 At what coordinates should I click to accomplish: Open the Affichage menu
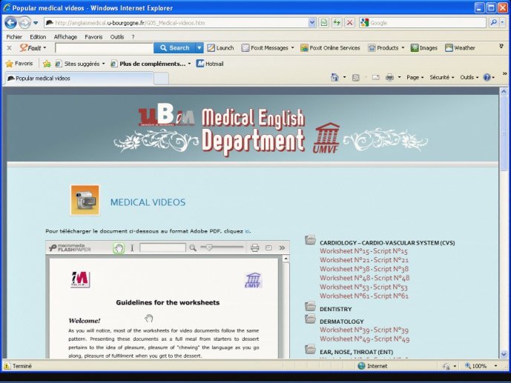[65, 37]
